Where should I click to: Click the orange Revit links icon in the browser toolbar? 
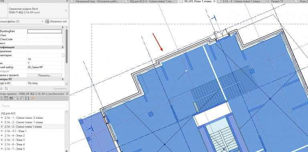tap(32, 98)
